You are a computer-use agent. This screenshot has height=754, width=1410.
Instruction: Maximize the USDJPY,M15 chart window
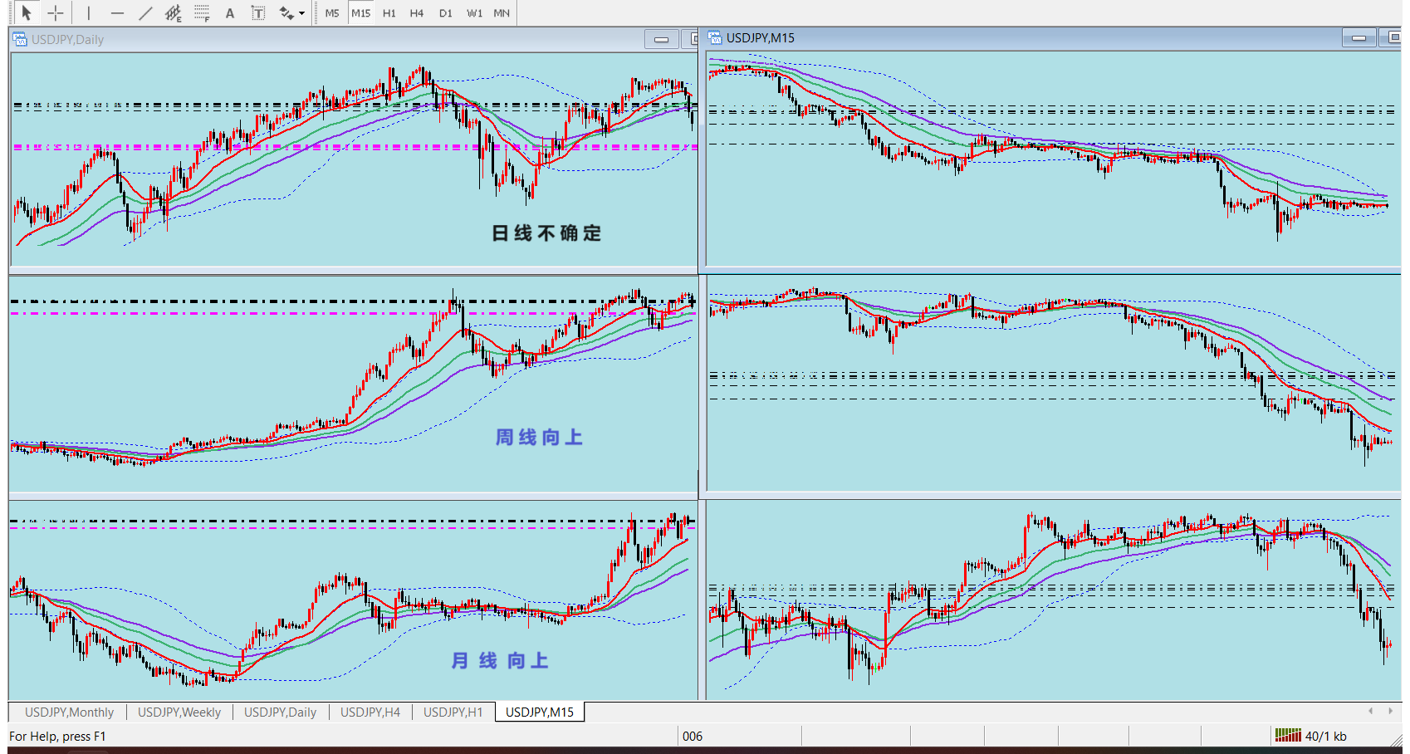tap(1393, 37)
